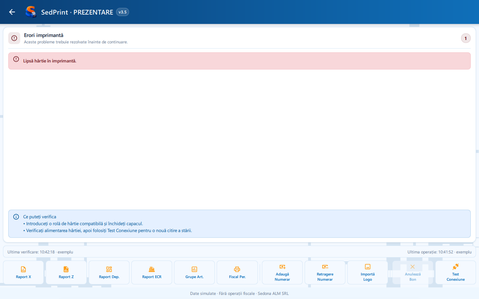Click the red alert icon in the paper error row

16,59
